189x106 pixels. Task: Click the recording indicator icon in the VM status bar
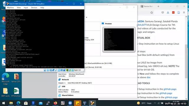(64, 70)
